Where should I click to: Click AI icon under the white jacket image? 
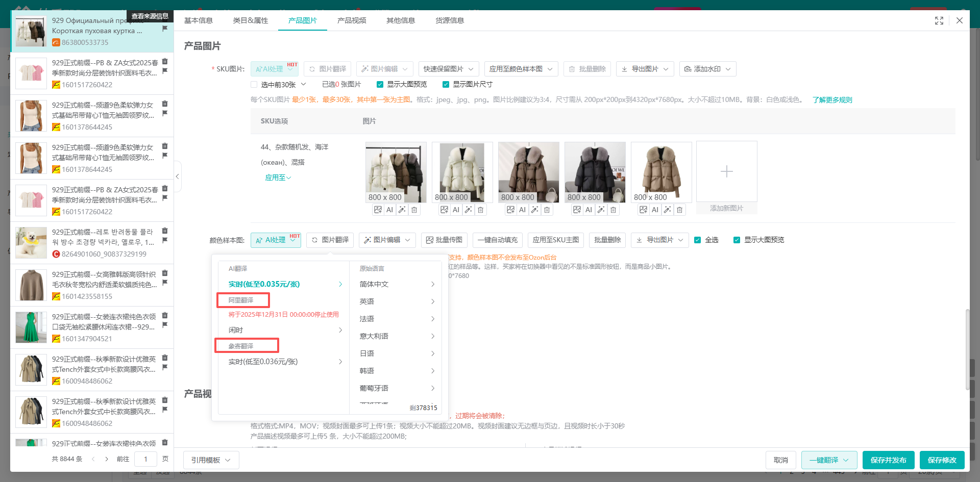(456, 210)
